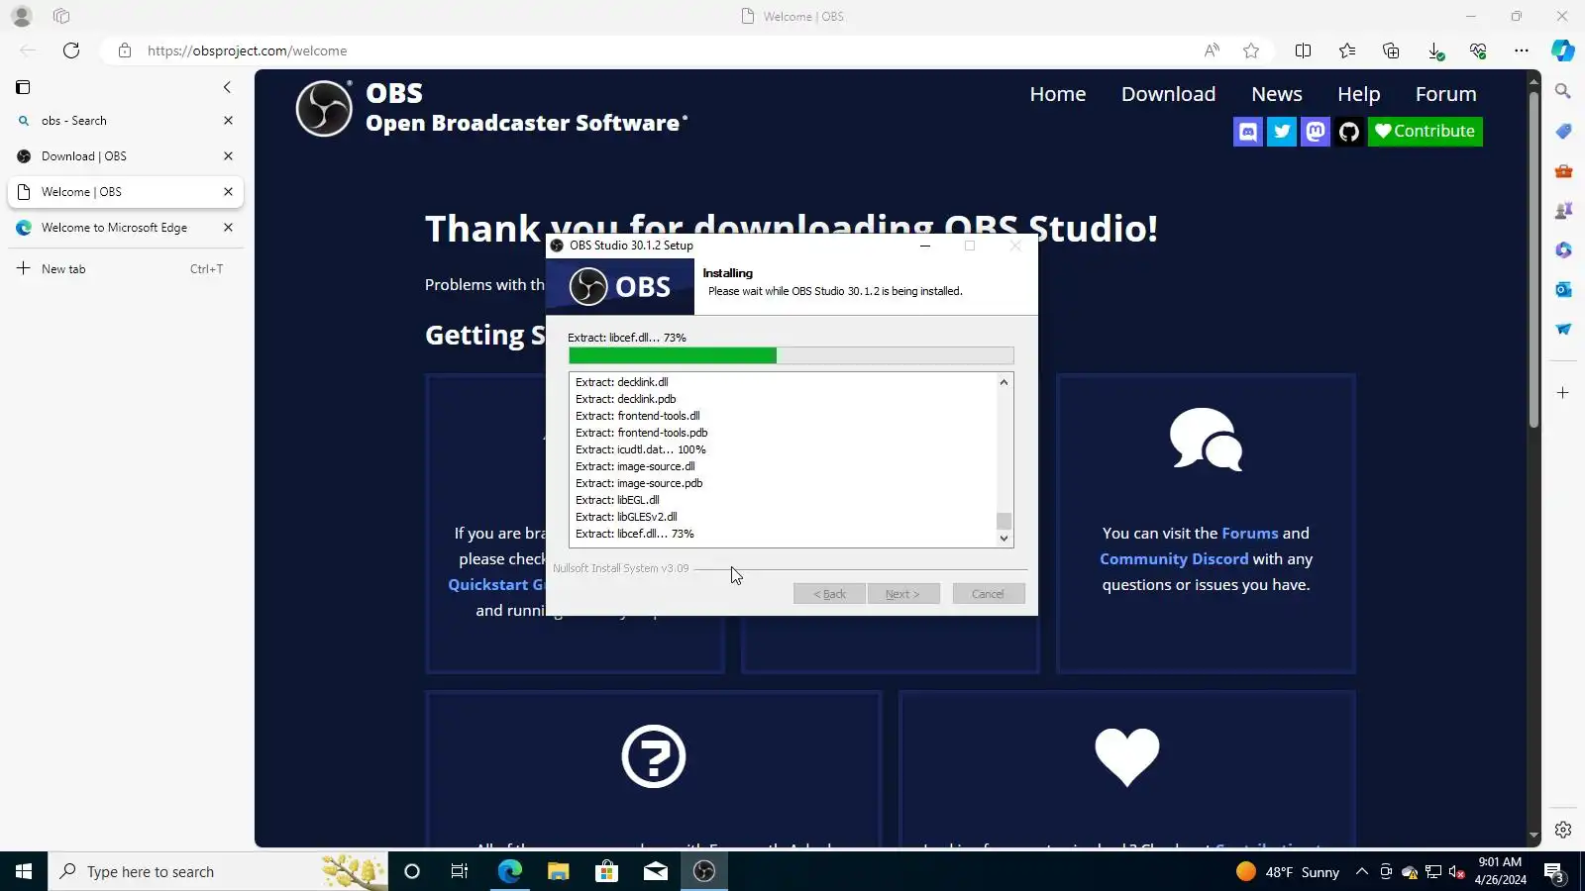This screenshot has height=891, width=1585.
Task: Click Next in OBS Setup dialog
Action: 902,594
